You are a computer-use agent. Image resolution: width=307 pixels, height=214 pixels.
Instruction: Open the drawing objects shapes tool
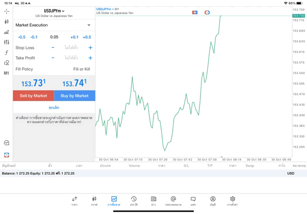7,63
